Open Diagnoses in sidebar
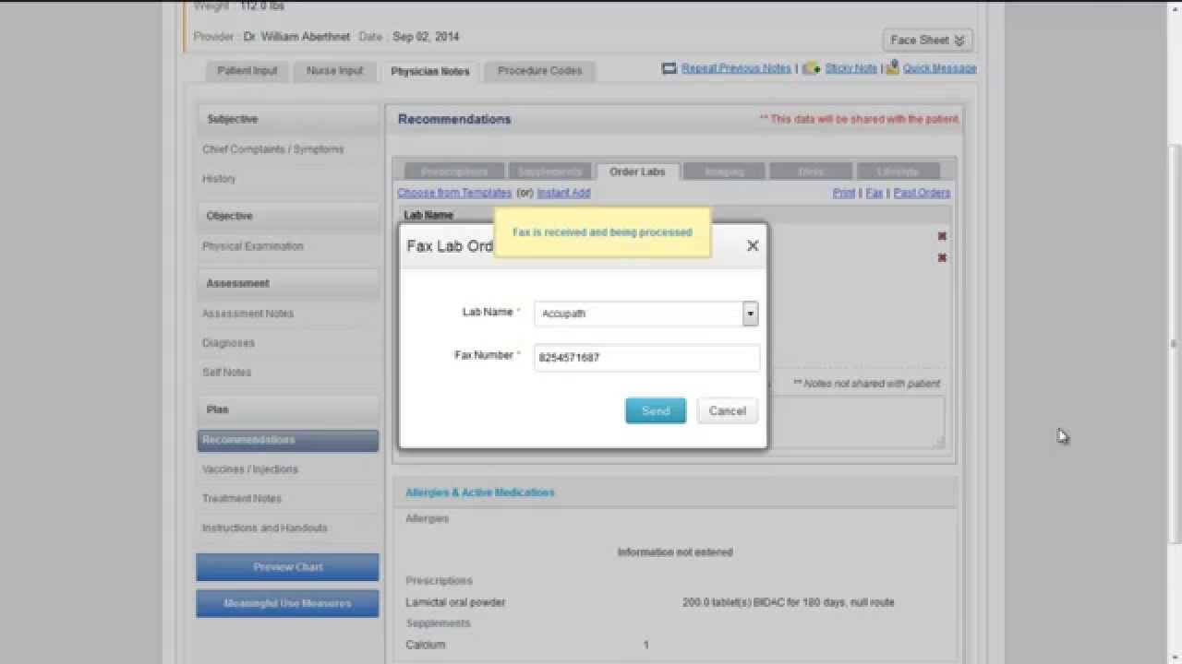The width and height of the screenshot is (1182, 664). [229, 343]
